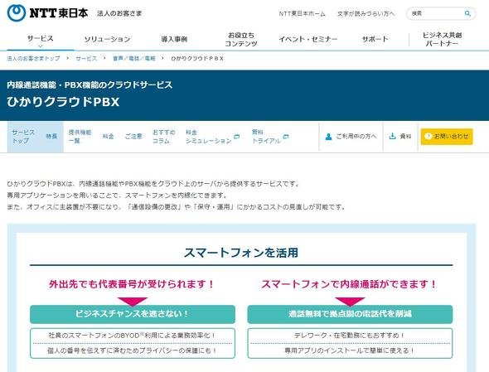Click the 資料 download button
The width and height of the screenshot is (489, 372).
400,137
